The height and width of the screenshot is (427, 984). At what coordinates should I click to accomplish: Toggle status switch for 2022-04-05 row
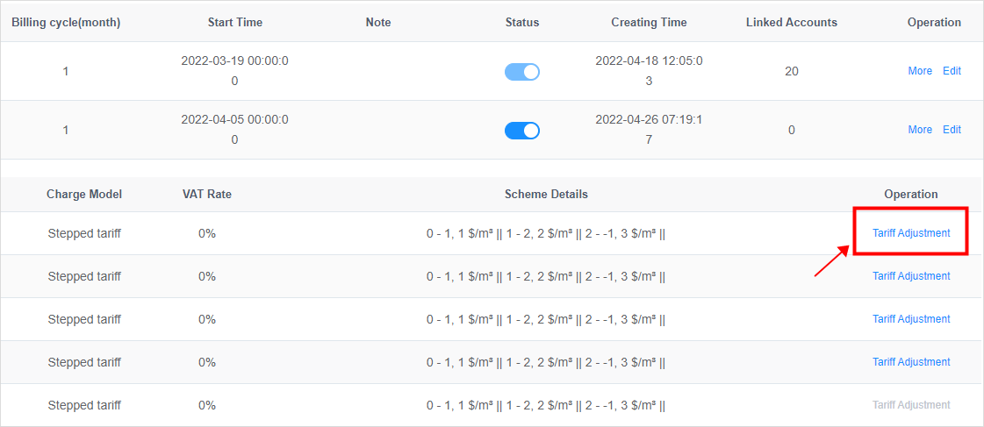522,131
